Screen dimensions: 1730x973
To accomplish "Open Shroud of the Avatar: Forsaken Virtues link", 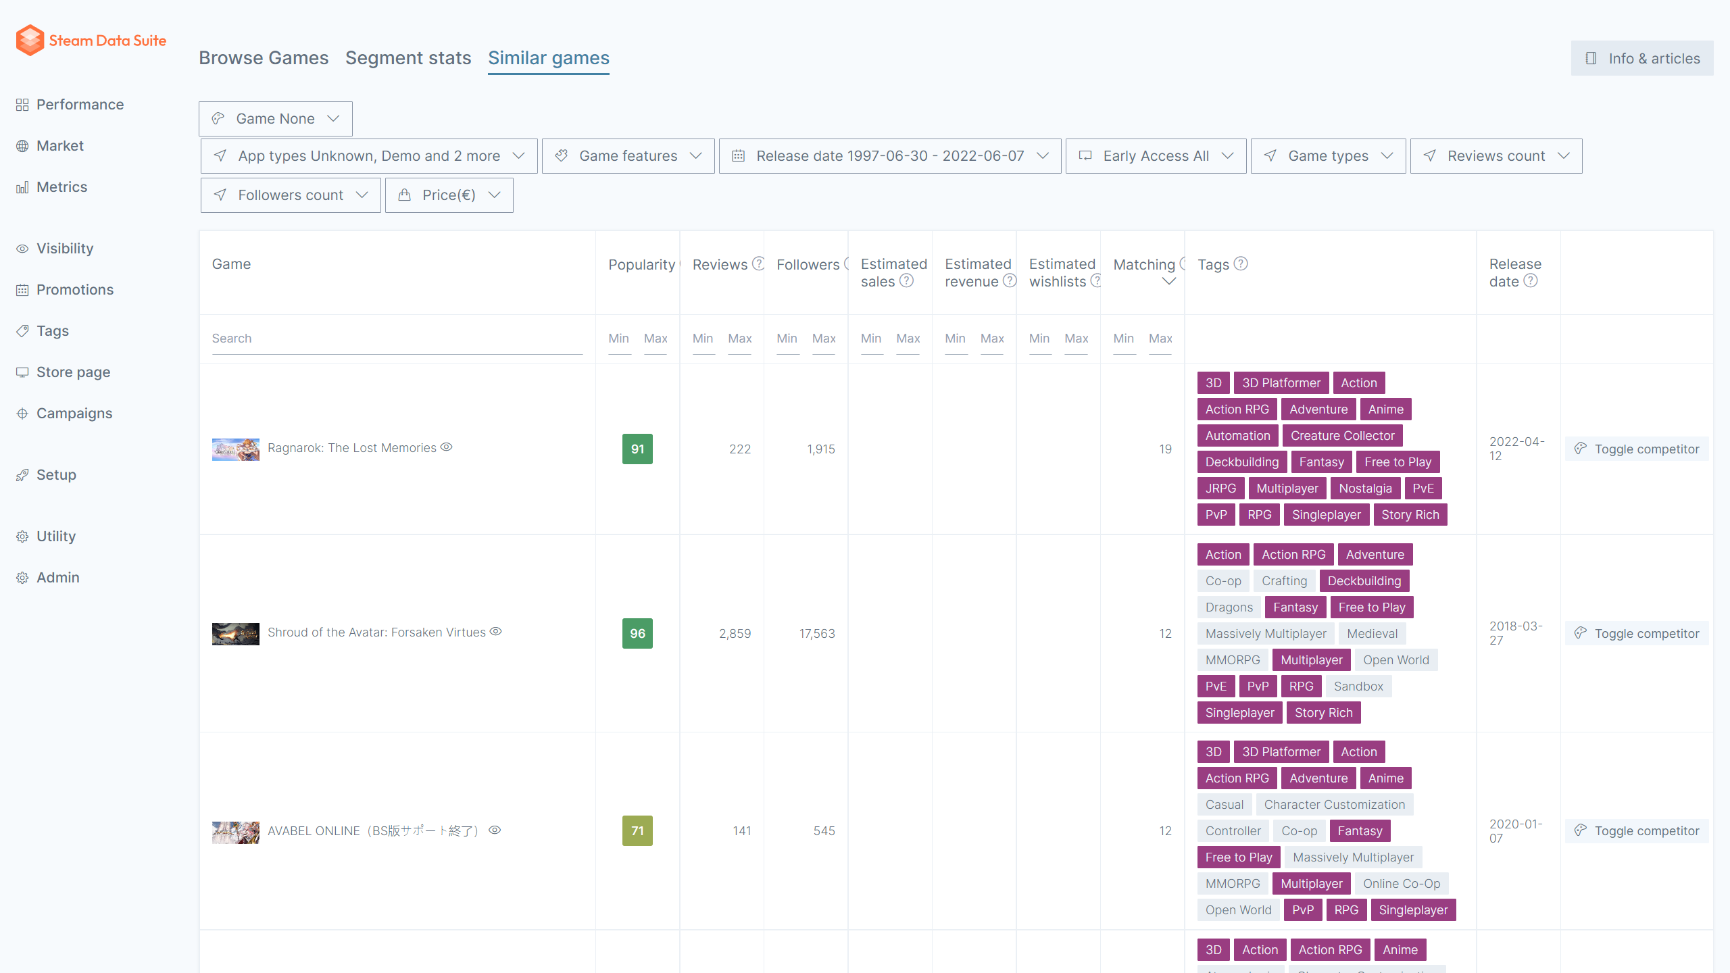I will pyautogui.click(x=376, y=632).
